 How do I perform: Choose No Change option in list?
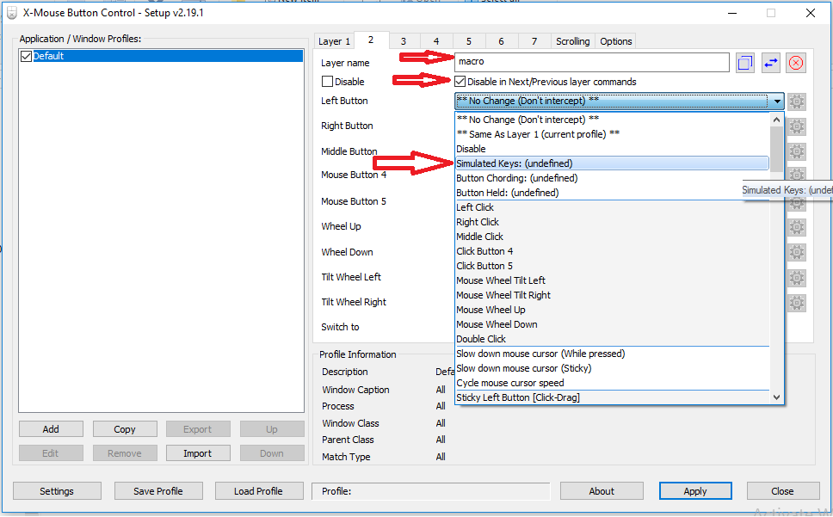pos(612,120)
